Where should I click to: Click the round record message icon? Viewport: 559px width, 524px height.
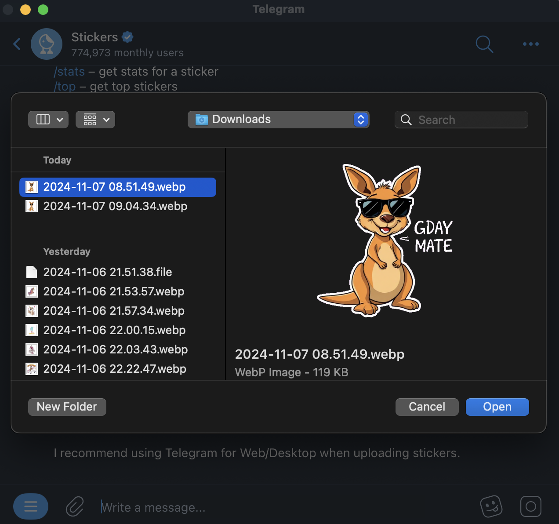[530, 506]
